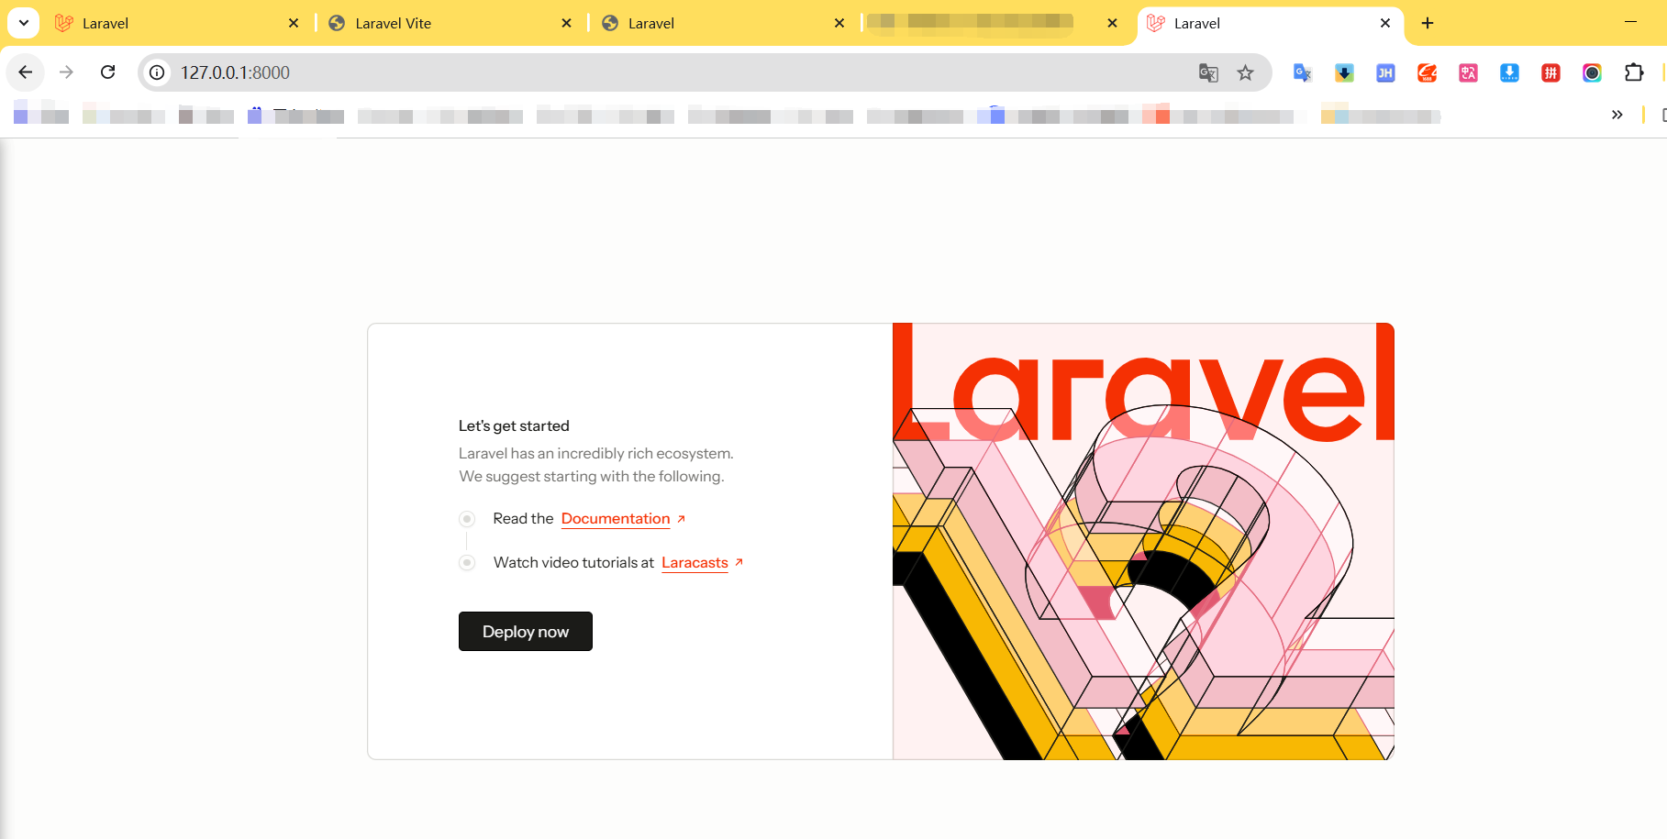Click the "Watch video tutorials at" text
Image resolution: width=1667 pixels, height=839 pixels.
[x=574, y=562]
